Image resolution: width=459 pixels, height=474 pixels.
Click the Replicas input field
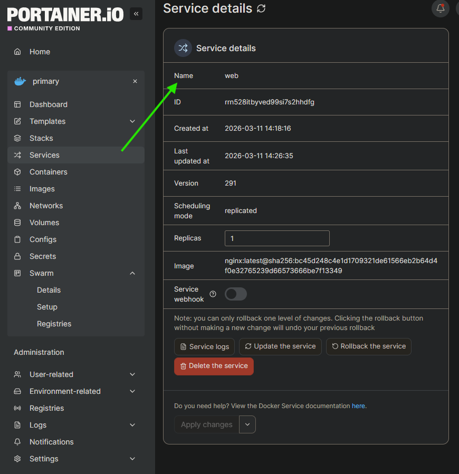[x=277, y=238]
